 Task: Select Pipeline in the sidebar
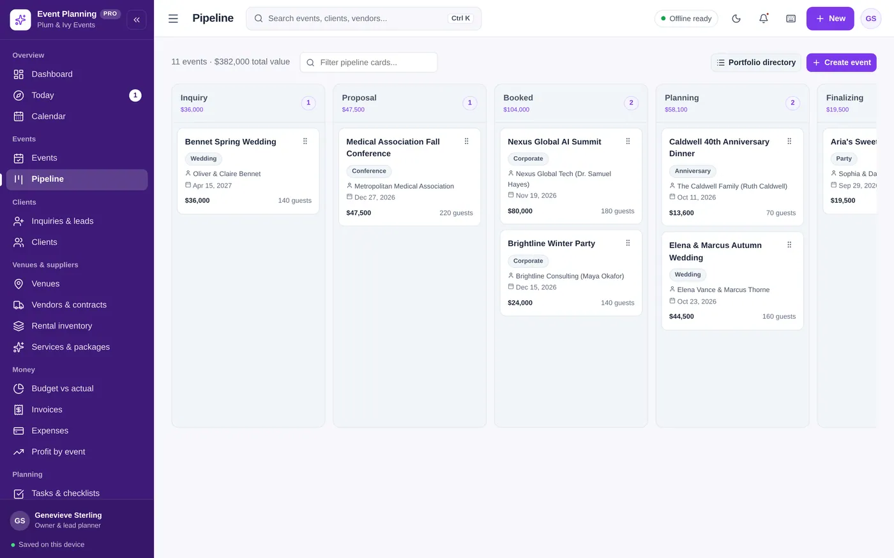(x=77, y=179)
